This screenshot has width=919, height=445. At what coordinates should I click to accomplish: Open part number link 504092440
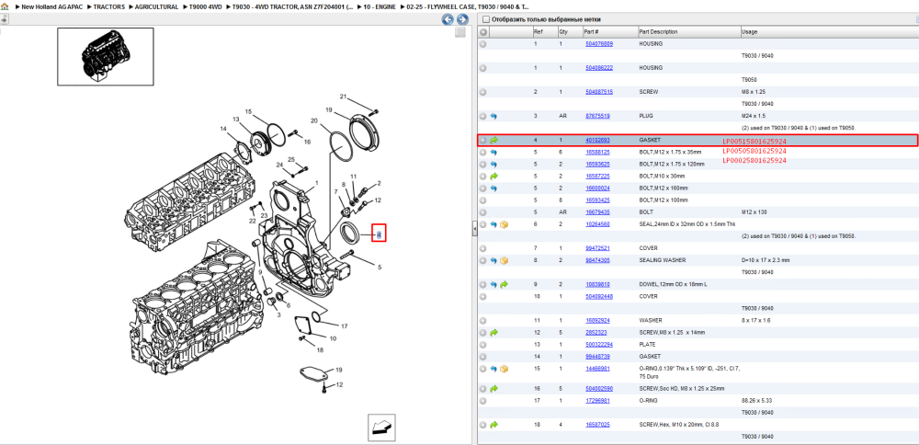point(599,297)
